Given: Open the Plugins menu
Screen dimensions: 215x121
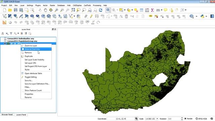Looking at the screenshot, I should pyautogui.click(x=38, y=5).
